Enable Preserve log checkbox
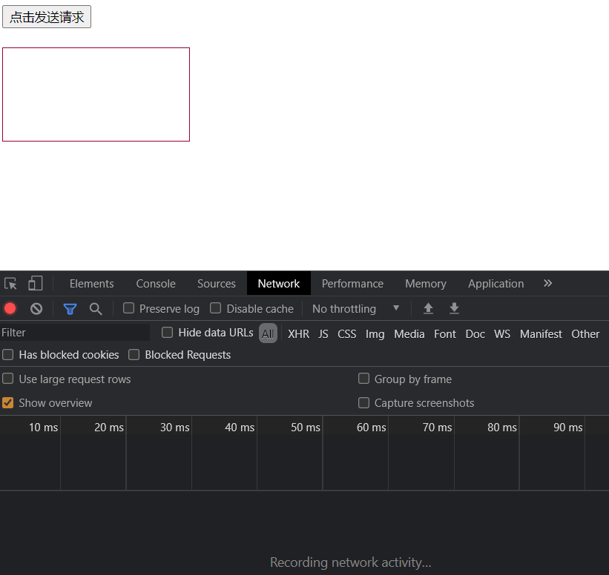 (128, 308)
